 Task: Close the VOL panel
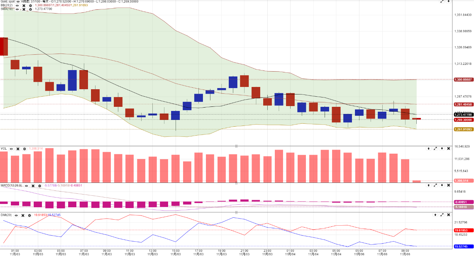click(449, 149)
